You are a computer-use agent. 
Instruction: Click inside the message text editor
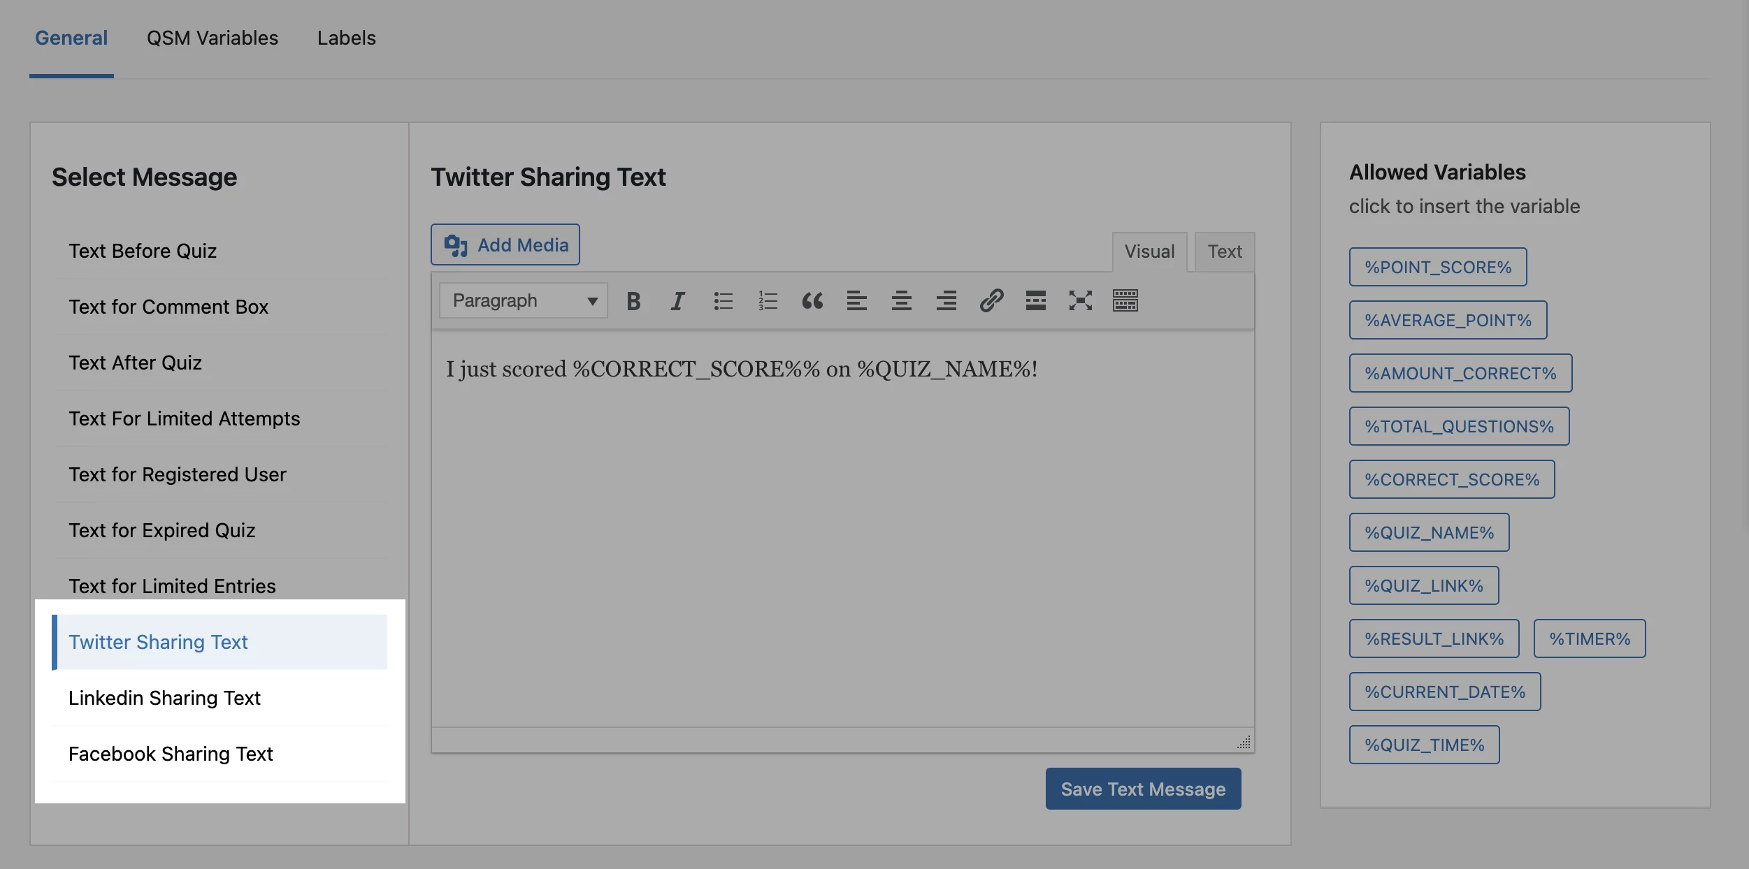pos(842,531)
